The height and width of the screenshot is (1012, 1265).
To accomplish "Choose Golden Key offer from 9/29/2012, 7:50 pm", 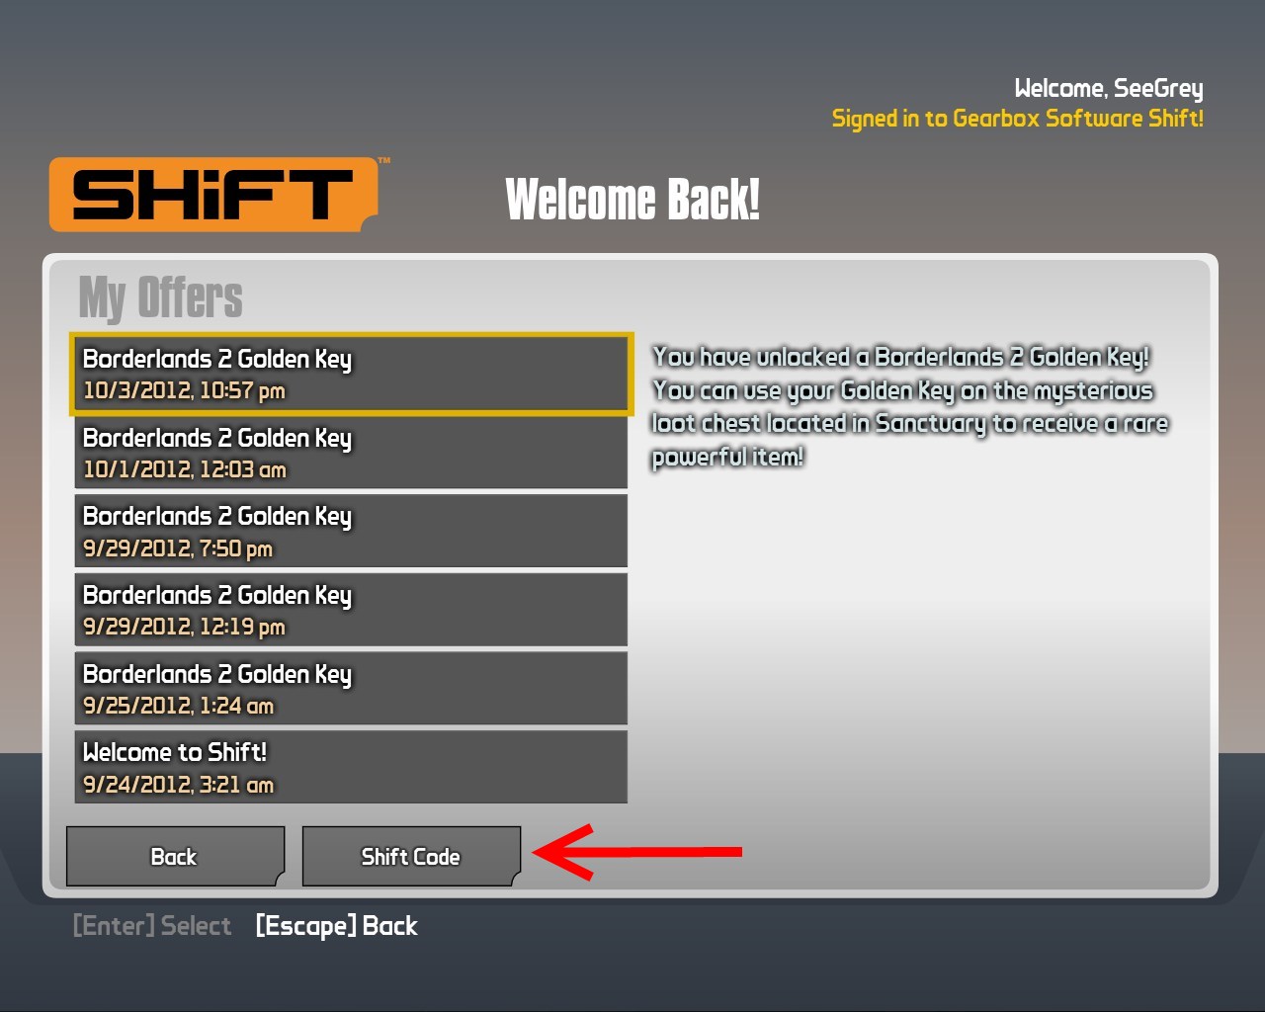I will (351, 532).
